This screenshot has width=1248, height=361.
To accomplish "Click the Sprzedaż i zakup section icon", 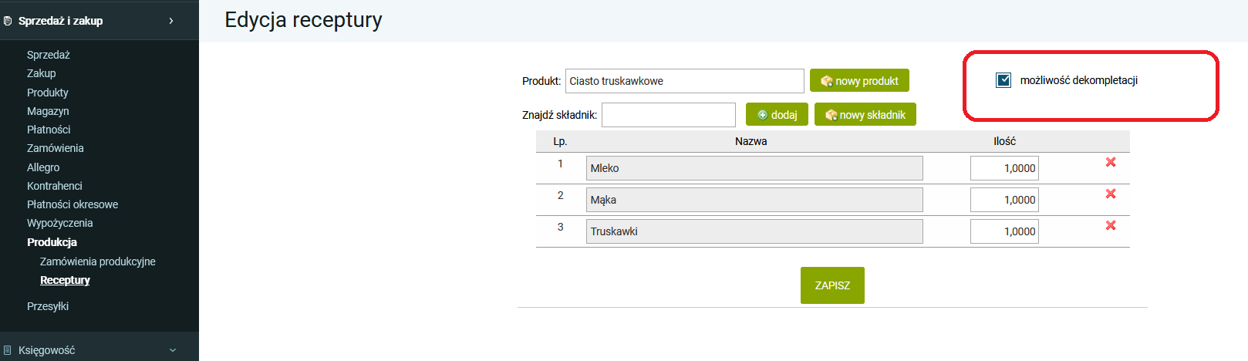I will tap(8, 21).
